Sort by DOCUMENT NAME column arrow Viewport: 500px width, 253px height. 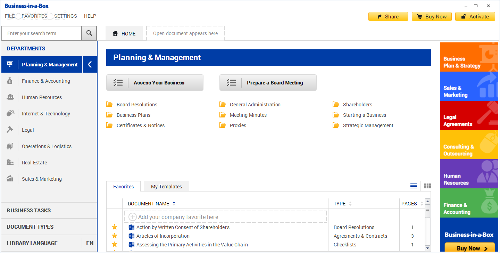(x=174, y=203)
